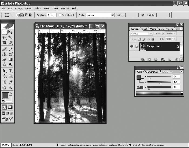The image size is (189, 148).
Task: Expand the Opacity slider arrow
Action: click(x=174, y=34)
